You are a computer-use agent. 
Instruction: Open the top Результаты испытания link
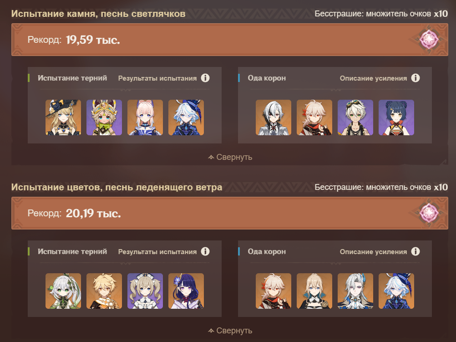click(x=157, y=78)
